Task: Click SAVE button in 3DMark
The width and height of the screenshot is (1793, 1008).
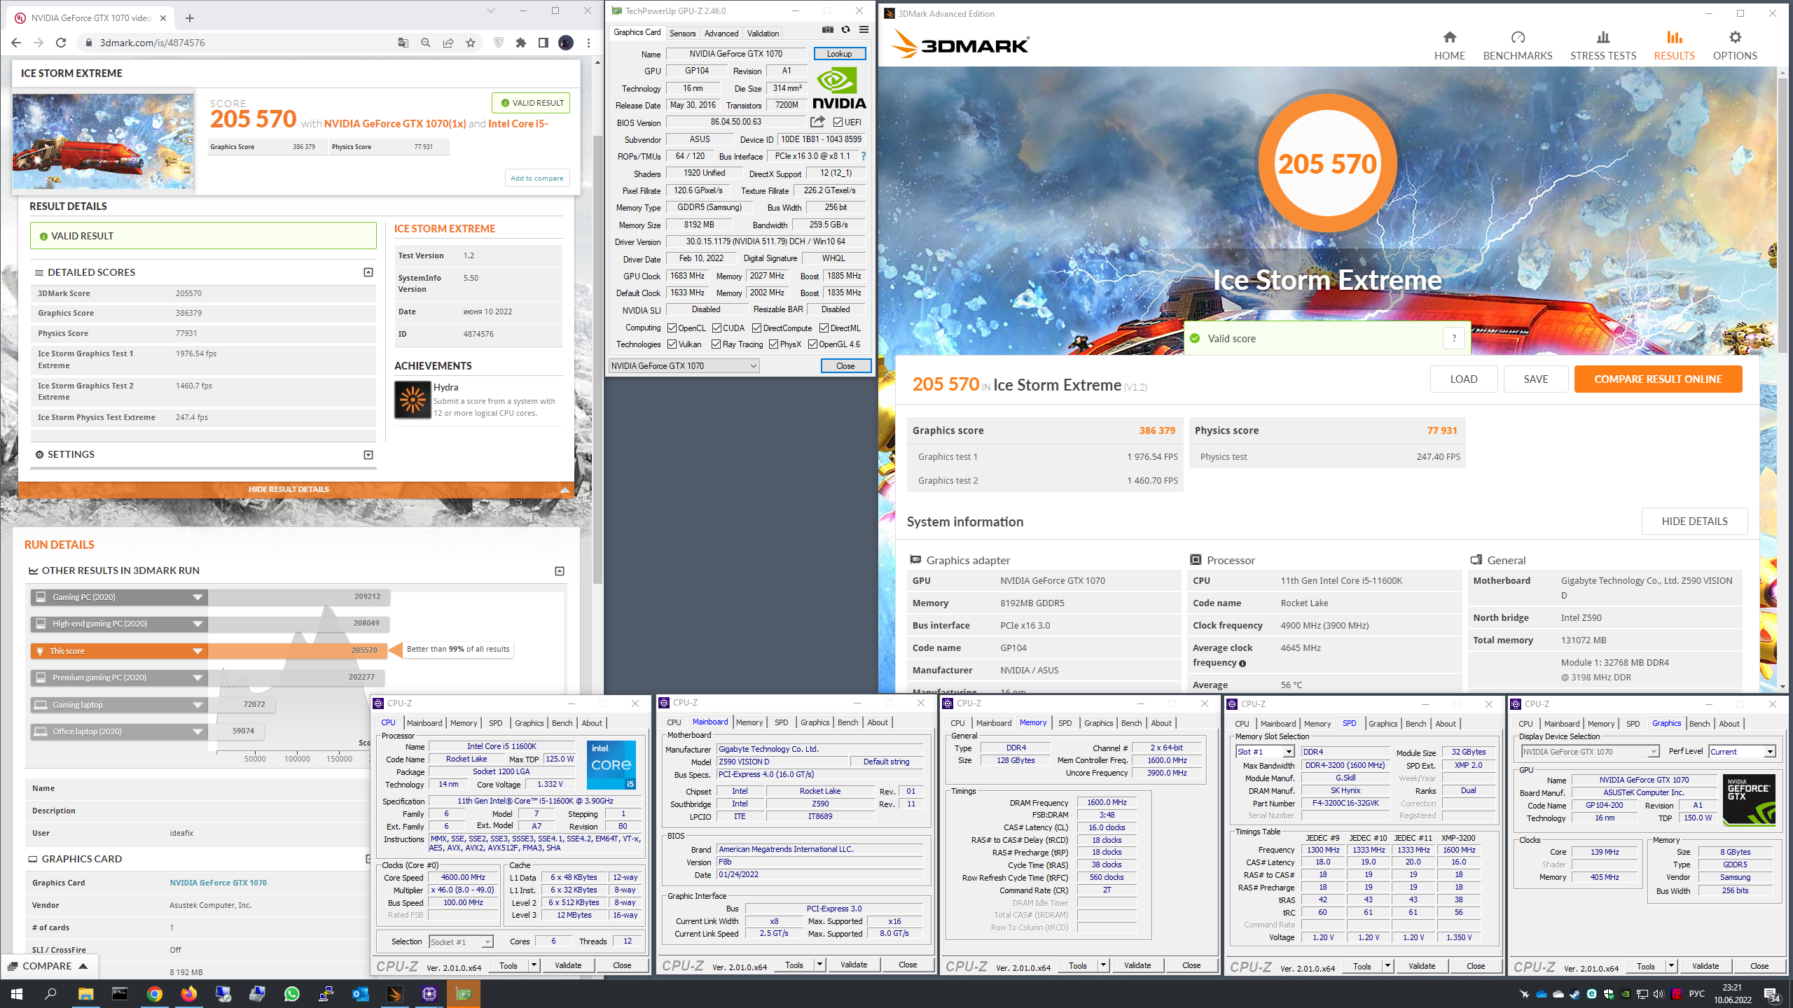Action: point(1535,379)
